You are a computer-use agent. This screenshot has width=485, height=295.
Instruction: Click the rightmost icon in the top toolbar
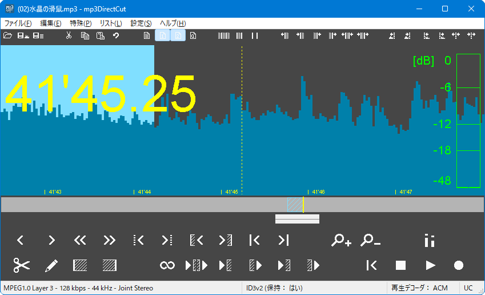coord(471,35)
